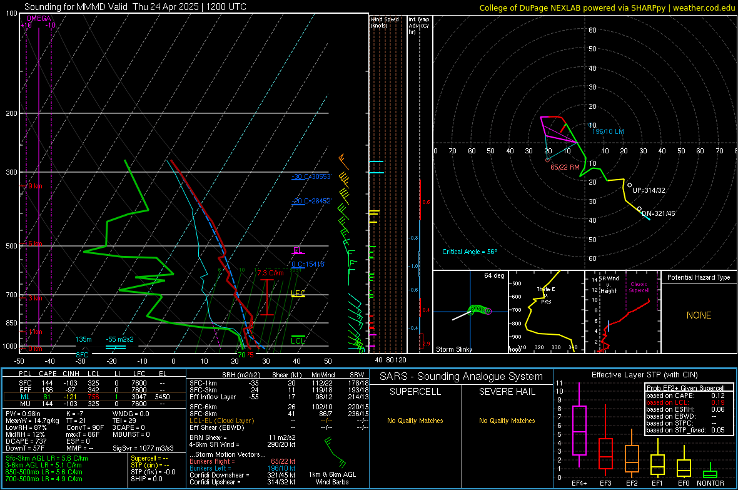This screenshot has height=490, width=738.
Task: Click 'SigSvr = 1077 m3/s3' value
Action: 143,448
